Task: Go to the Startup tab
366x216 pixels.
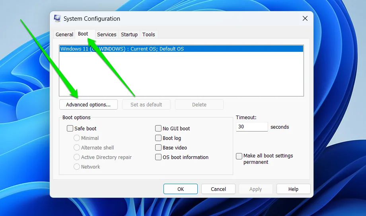Action: [129, 35]
